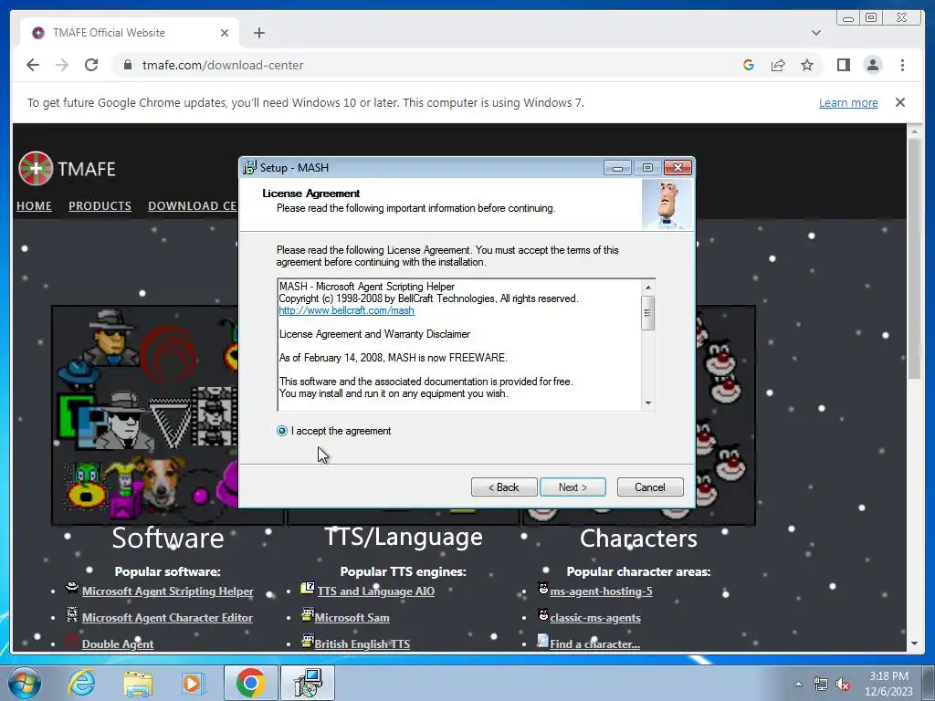The height and width of the screenshot is (701, 935).
Task: Click the Chrome back arrow
Action: [x=33, y=65]
